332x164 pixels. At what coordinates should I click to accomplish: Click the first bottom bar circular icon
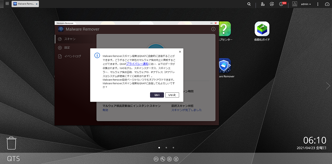156,159
